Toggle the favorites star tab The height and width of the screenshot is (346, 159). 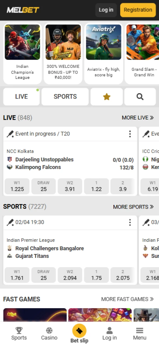106,97
